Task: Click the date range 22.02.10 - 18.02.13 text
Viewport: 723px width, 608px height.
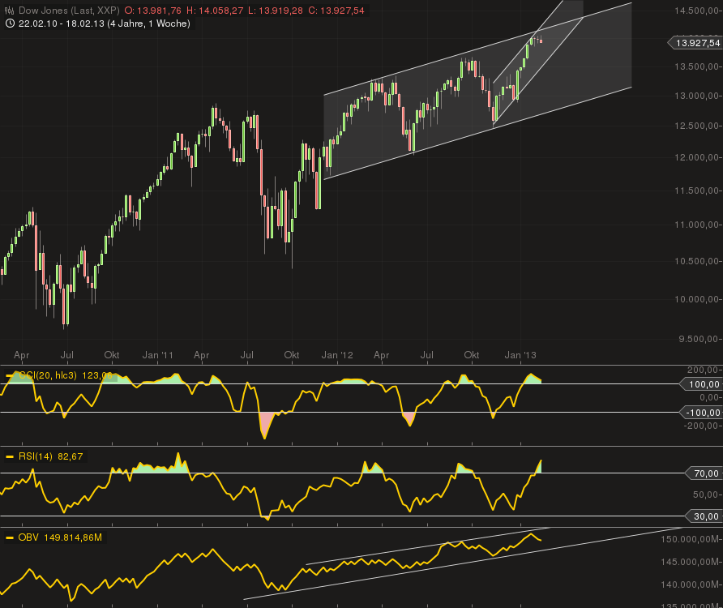Action: click(x=61, y=24)
